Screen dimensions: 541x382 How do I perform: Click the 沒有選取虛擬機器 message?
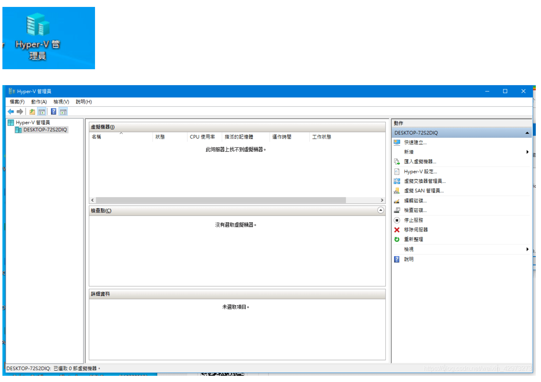pyautogui.click(x=236, y=225)
